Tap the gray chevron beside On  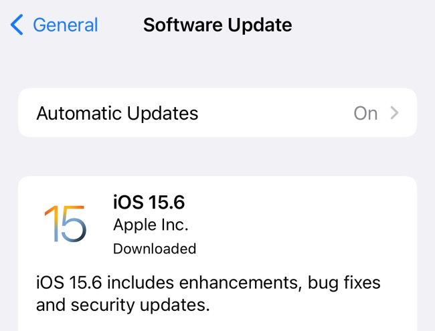394,113
